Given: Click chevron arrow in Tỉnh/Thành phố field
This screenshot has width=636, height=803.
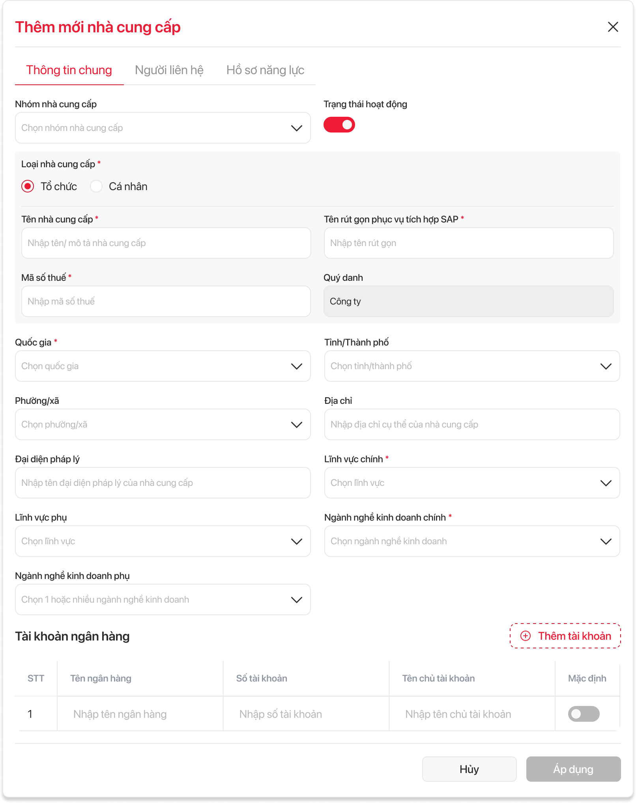Looking at the screenshot, I should pos(606,366).
